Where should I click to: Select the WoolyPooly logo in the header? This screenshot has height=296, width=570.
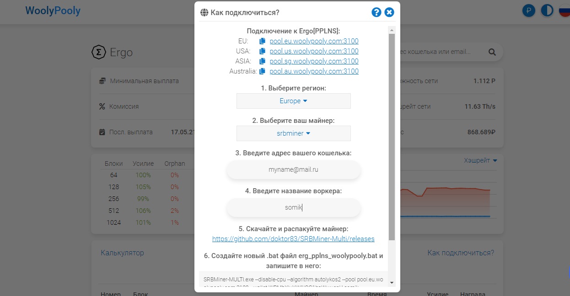(x=53, y=11)
